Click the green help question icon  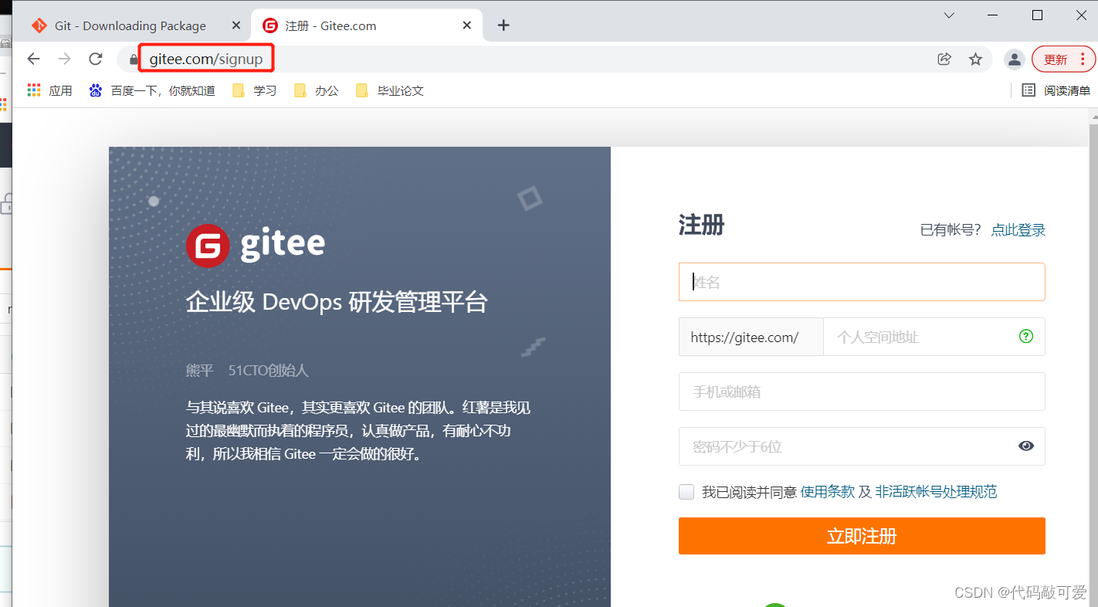(x=1026, y=336)
